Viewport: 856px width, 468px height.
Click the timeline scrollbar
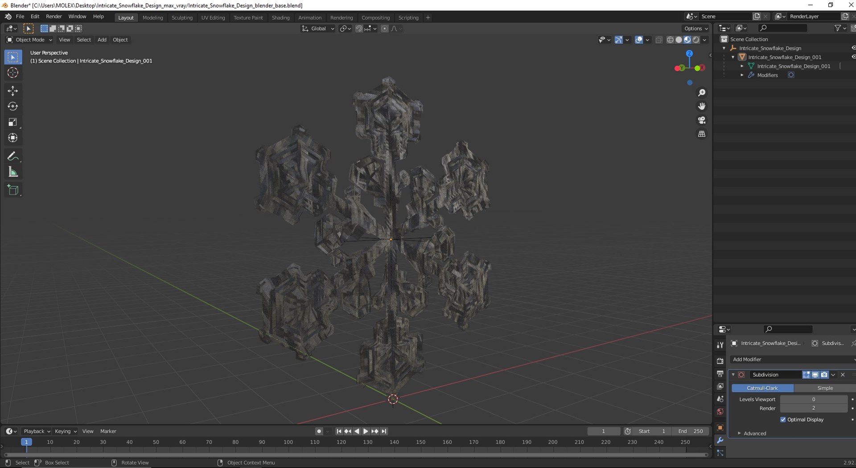tap(356, 455)
